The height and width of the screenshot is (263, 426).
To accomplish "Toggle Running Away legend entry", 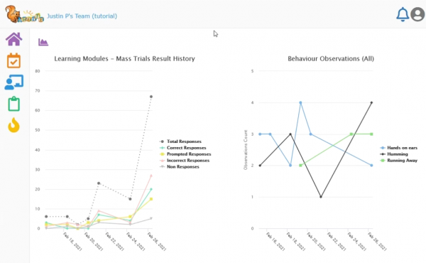I will click(398, 161).
